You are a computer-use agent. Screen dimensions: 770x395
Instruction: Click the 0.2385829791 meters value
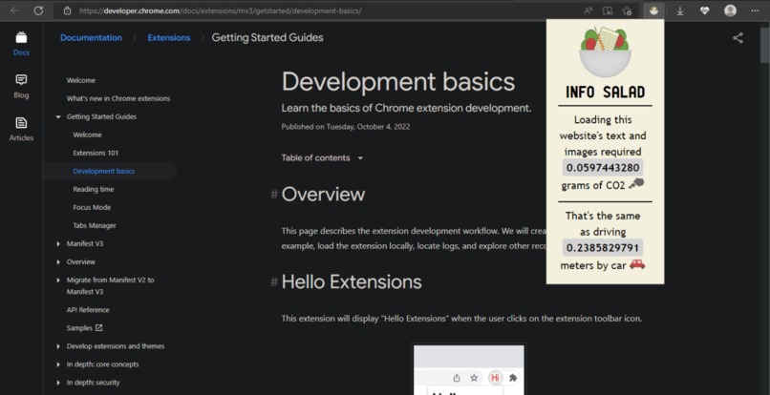603,248
